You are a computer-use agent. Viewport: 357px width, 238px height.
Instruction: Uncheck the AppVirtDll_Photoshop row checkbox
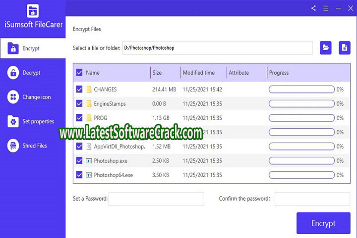(x=79, y=146)
